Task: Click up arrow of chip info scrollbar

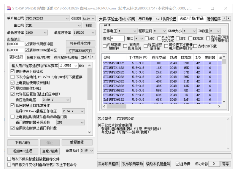Action: tap(228, 119)
